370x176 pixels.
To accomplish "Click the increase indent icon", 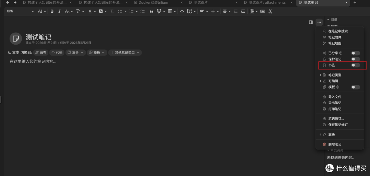I will (x=243, y=11).
